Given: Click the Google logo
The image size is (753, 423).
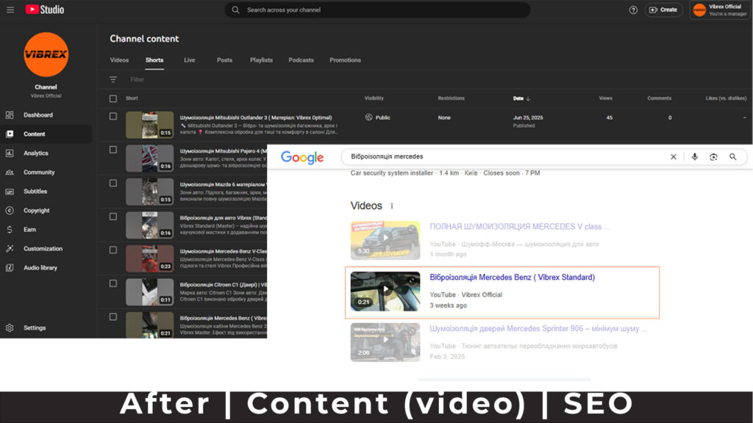Looking at the screenshot, I should coord(302,157).
